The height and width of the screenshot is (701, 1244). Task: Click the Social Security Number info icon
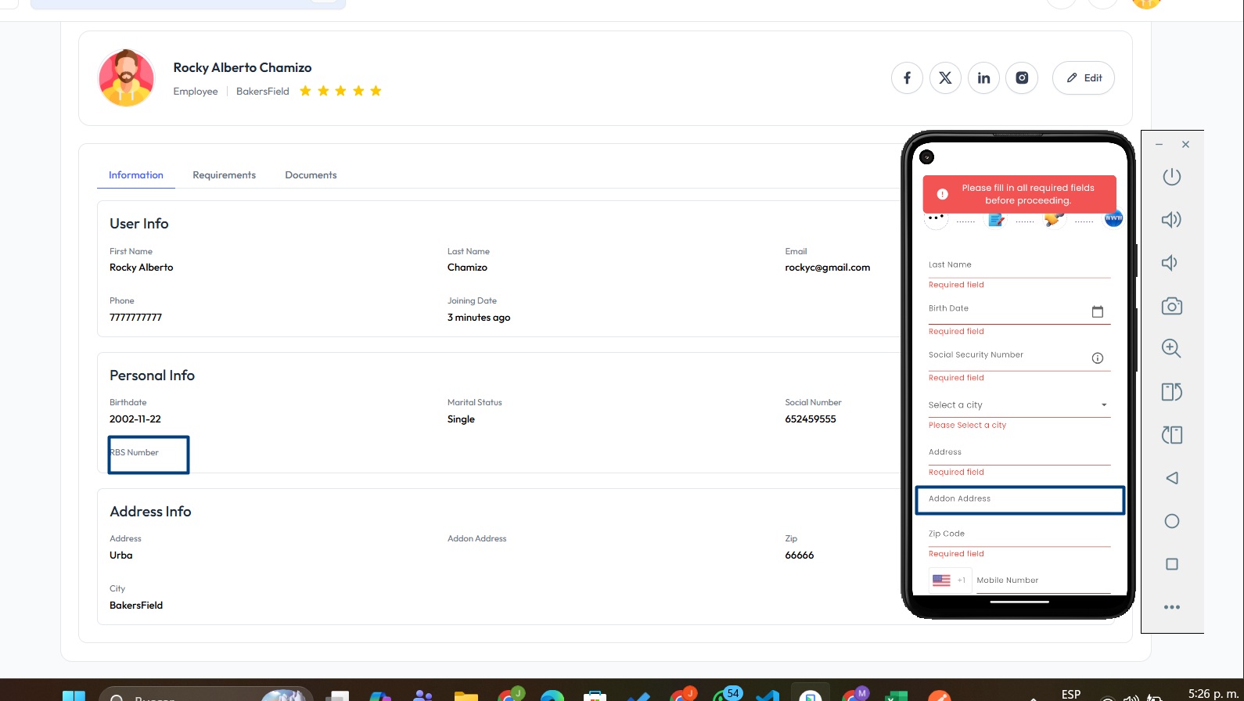(1097, 358)
